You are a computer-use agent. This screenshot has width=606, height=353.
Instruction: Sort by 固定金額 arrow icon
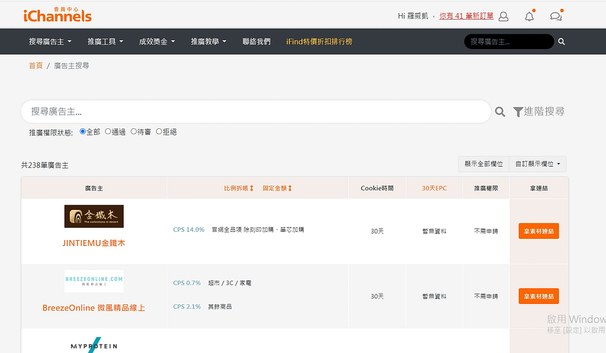290,188
